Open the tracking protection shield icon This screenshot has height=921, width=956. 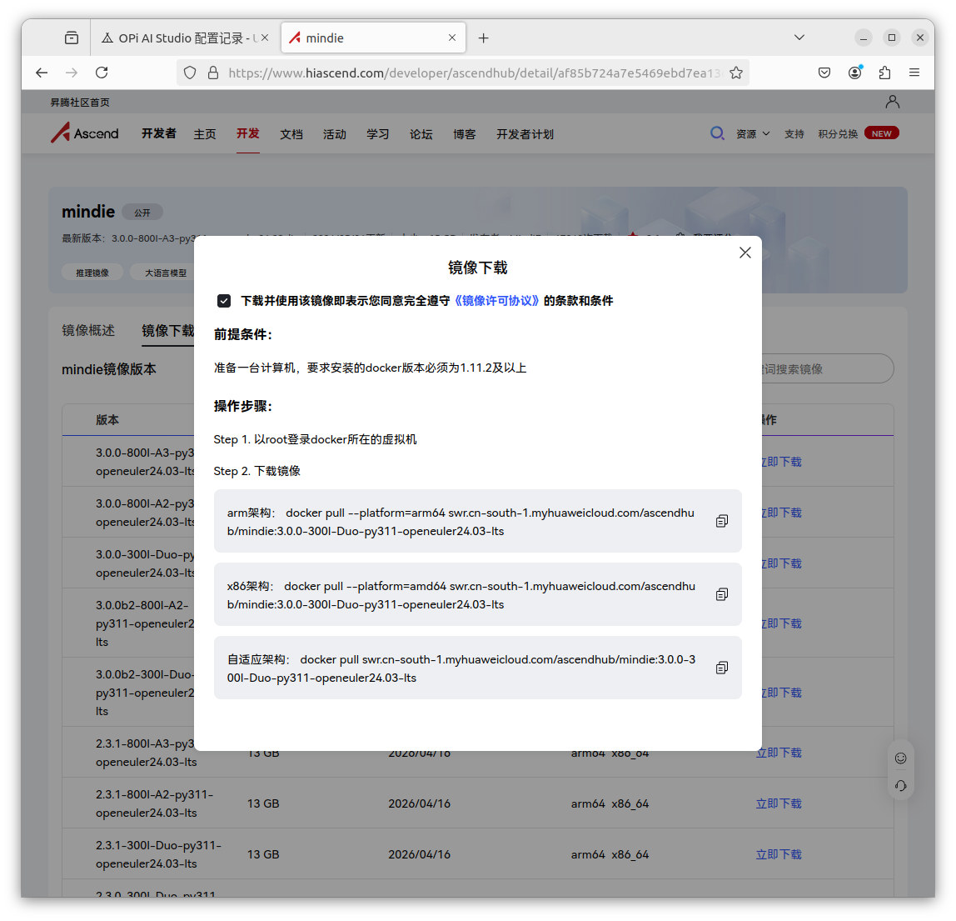point(190,73)
